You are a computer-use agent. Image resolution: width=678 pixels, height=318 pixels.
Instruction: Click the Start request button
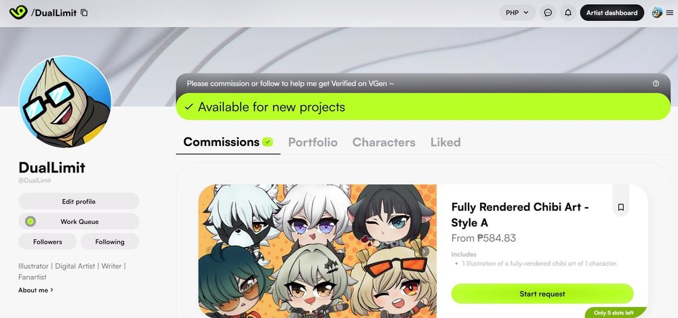[x=542, y=294]
